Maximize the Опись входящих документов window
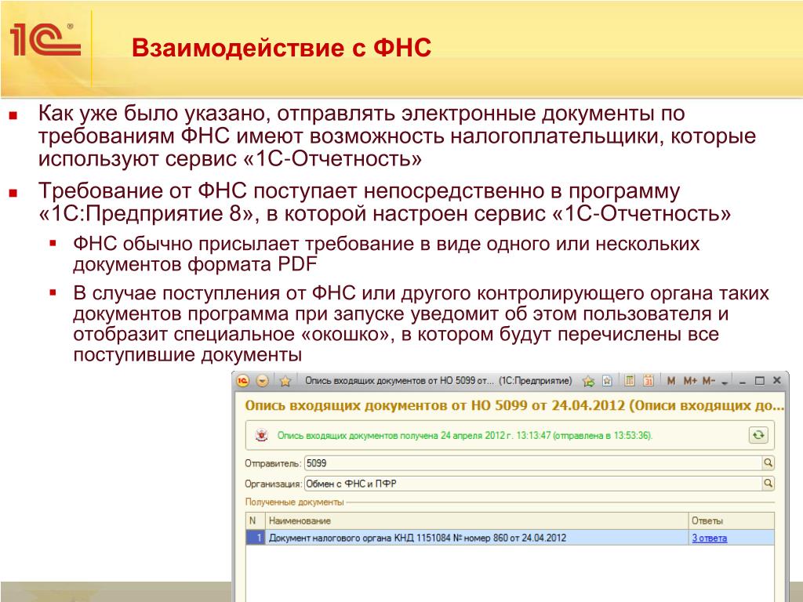 point(759,381)
